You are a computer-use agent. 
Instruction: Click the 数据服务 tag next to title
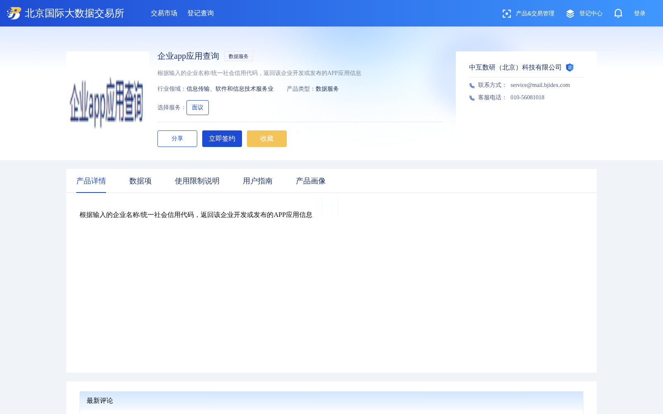click(239, 56)
